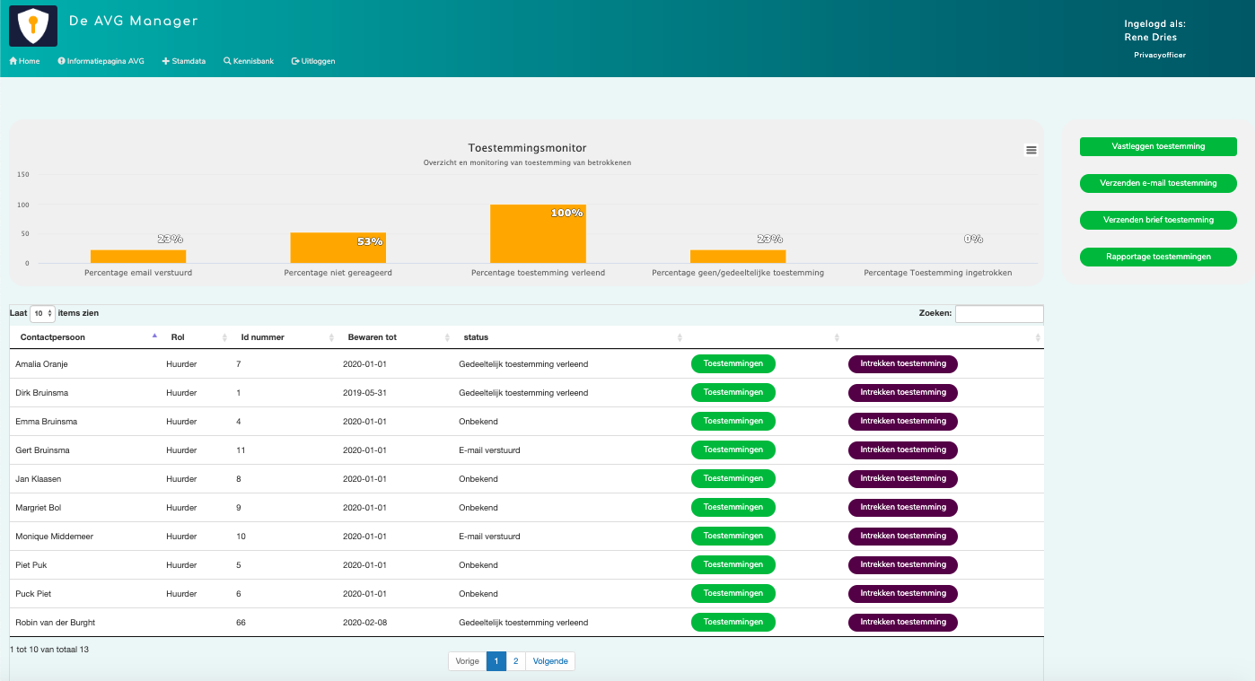
Task: Click Toestemmingen for Gert Bruinsma
Action: (x=733, y=450)
